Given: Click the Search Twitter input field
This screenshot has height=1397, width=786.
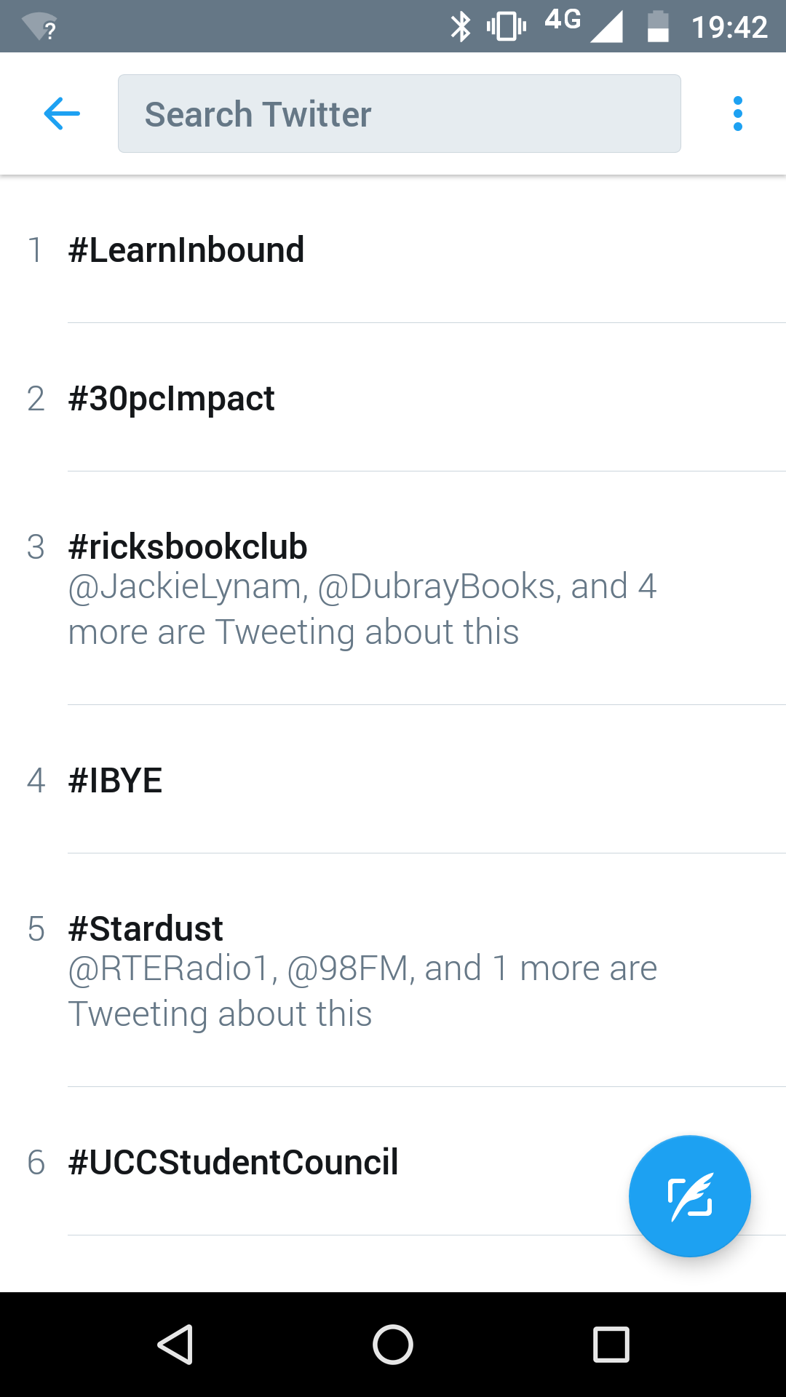Looking at the screenshot, I should click(x=400, y=114).
